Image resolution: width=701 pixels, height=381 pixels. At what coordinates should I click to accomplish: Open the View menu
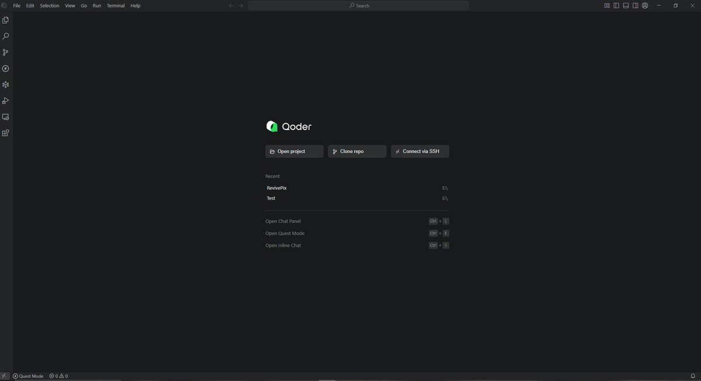coord(70,5)
